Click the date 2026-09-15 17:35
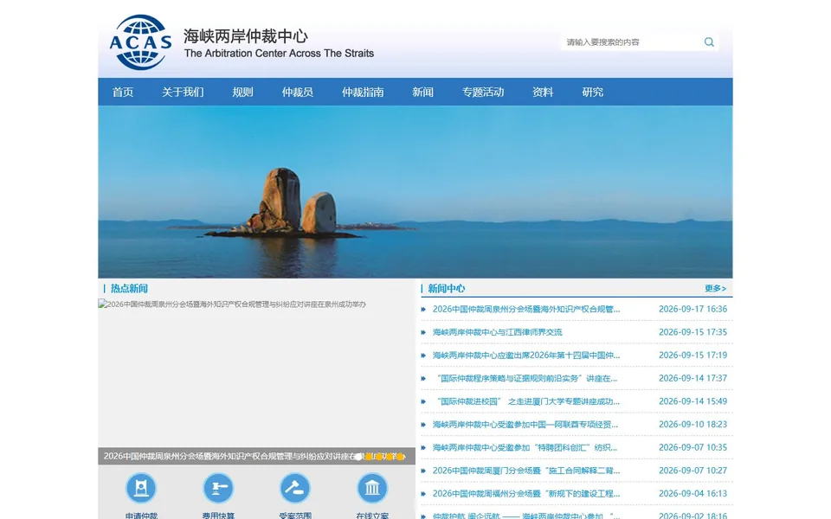This screenshot has width=831, height=519. click(x=692, y=332)
